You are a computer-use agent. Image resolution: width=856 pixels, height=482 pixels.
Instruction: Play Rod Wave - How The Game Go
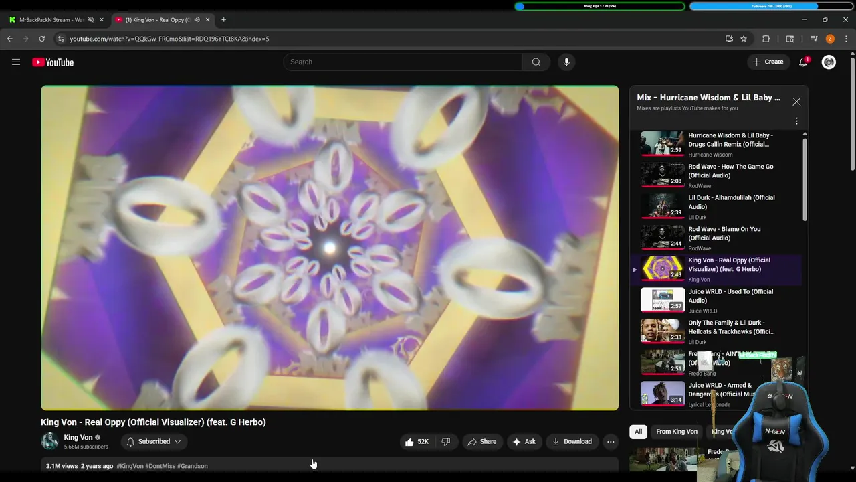tap(716, 175)
